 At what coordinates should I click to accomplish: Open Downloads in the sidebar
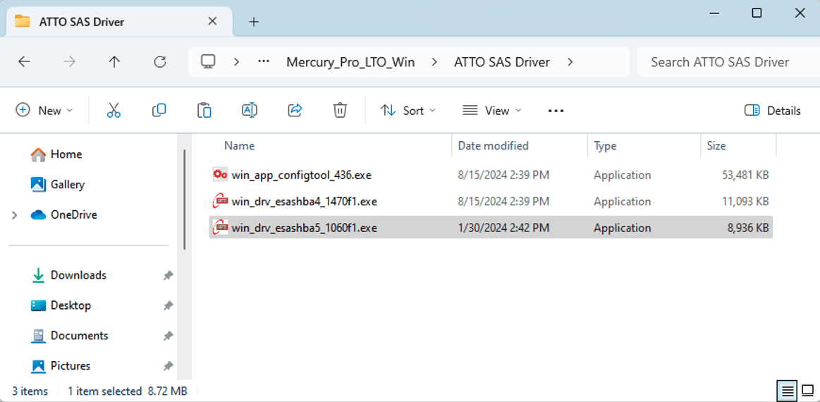[78, 275]
